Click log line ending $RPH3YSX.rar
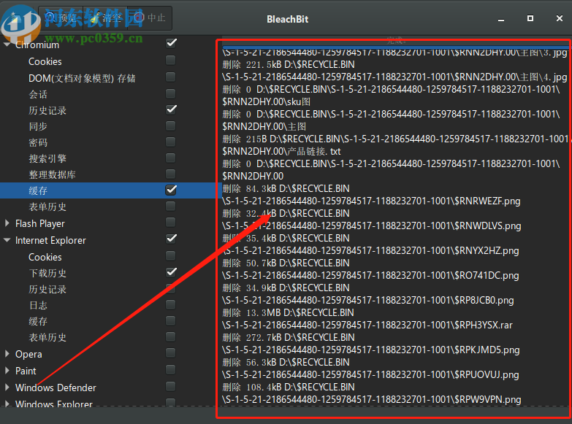 [367, 325]
